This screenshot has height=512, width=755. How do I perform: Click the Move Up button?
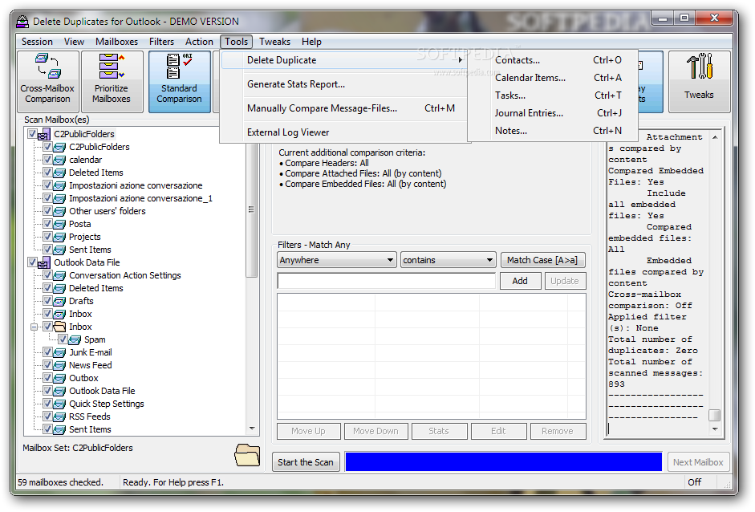pos(309,431)
